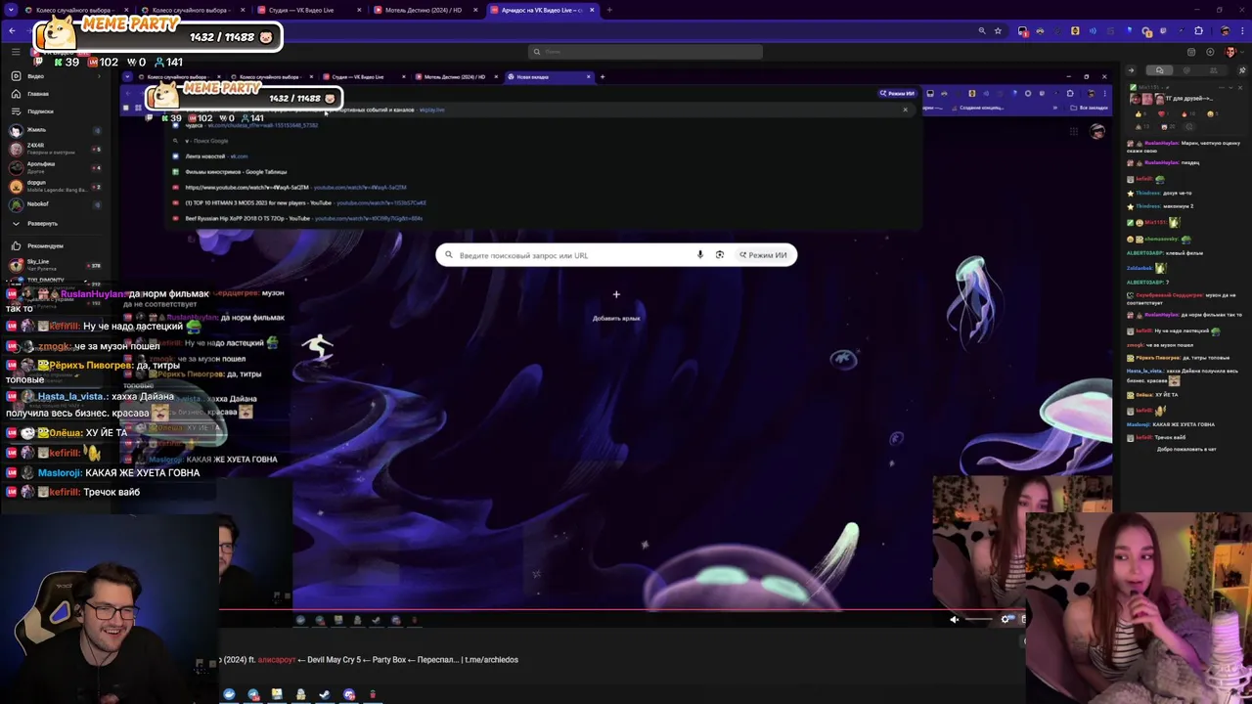The image size is (1252, 704).
Task: Open Nabokof channel in sidebar
Action: [x=54, y=204]
